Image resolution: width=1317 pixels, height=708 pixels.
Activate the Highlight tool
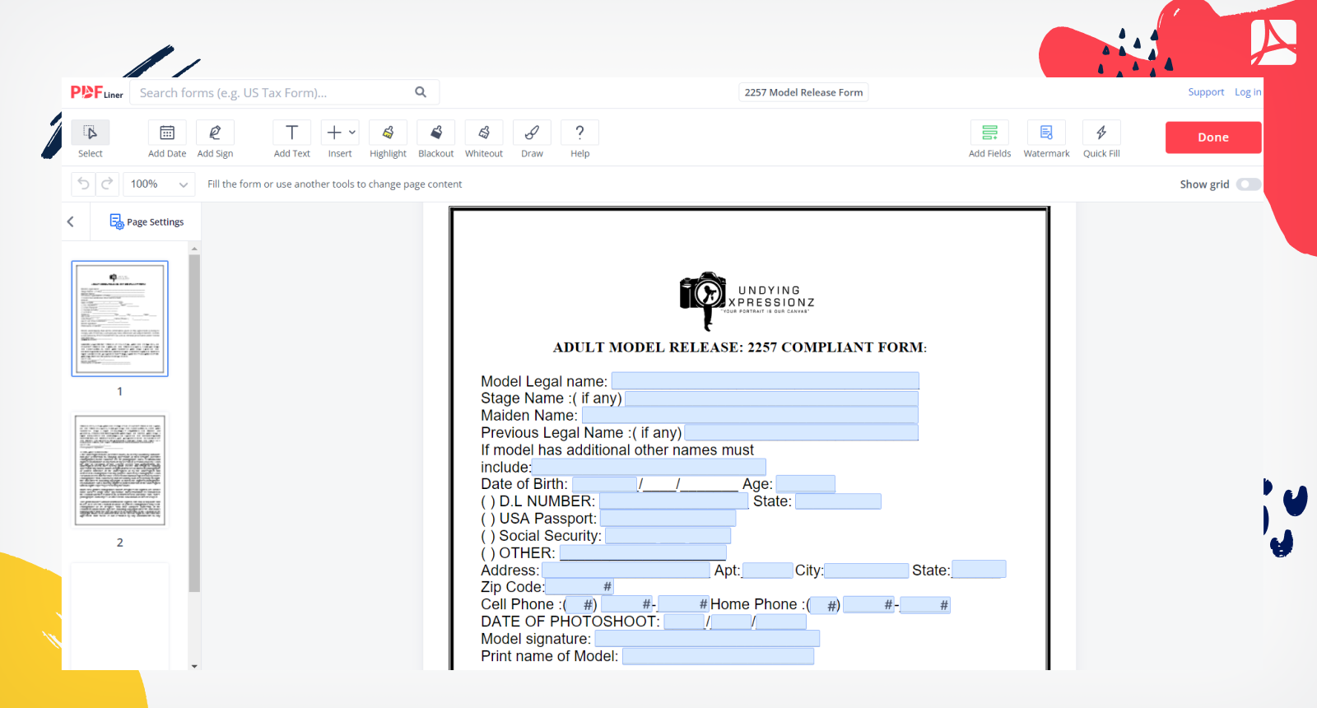tap(388, 133)
